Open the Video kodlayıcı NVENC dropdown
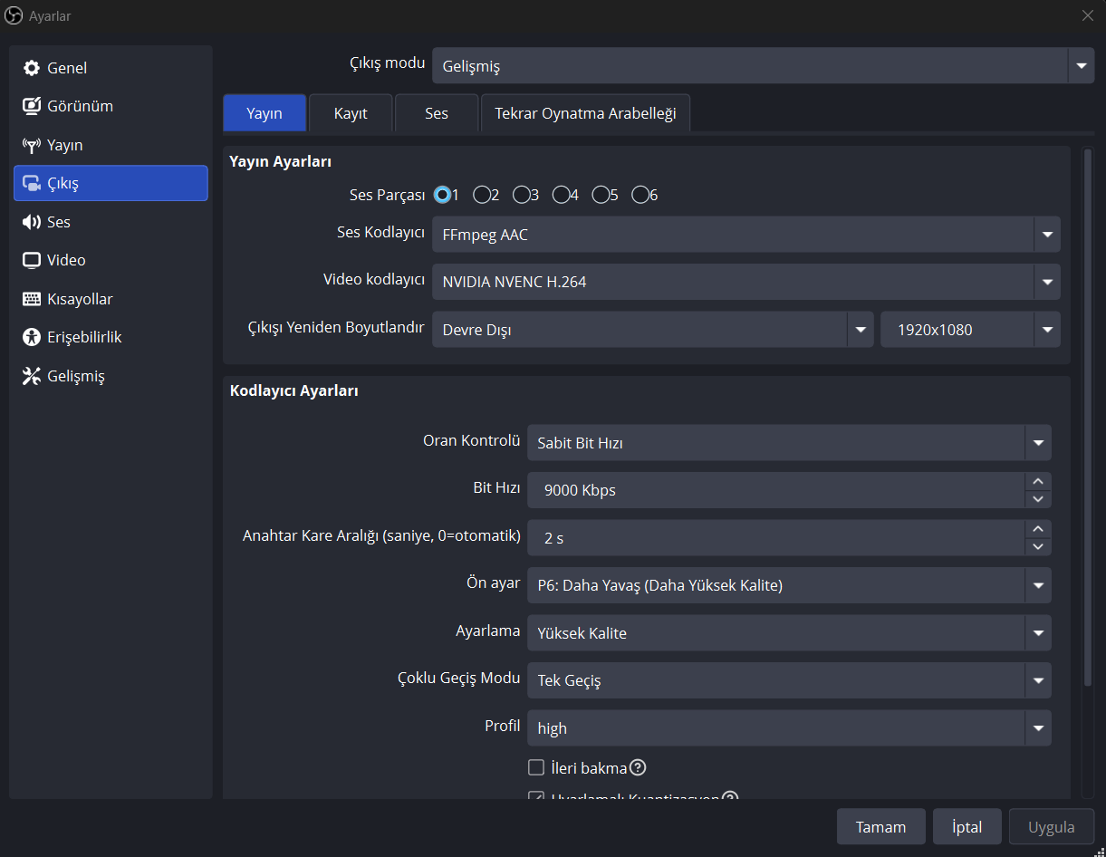The image size is (1106, 857). [745, 282]
